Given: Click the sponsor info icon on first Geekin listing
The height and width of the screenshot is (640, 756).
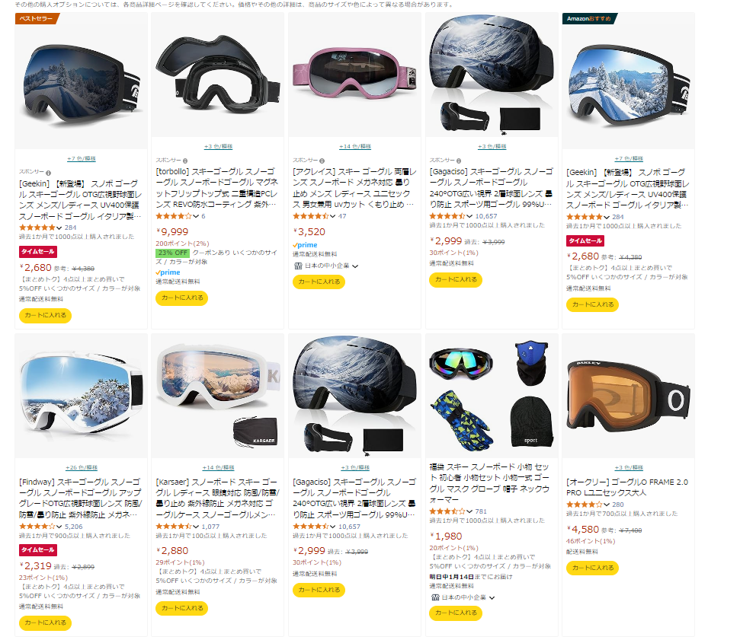Looking at the screenshot, I should [49, 173].
